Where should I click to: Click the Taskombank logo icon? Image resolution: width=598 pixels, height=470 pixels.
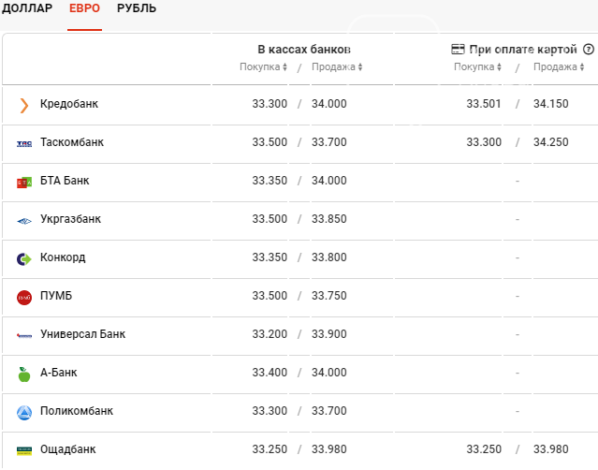pos(24,143)
